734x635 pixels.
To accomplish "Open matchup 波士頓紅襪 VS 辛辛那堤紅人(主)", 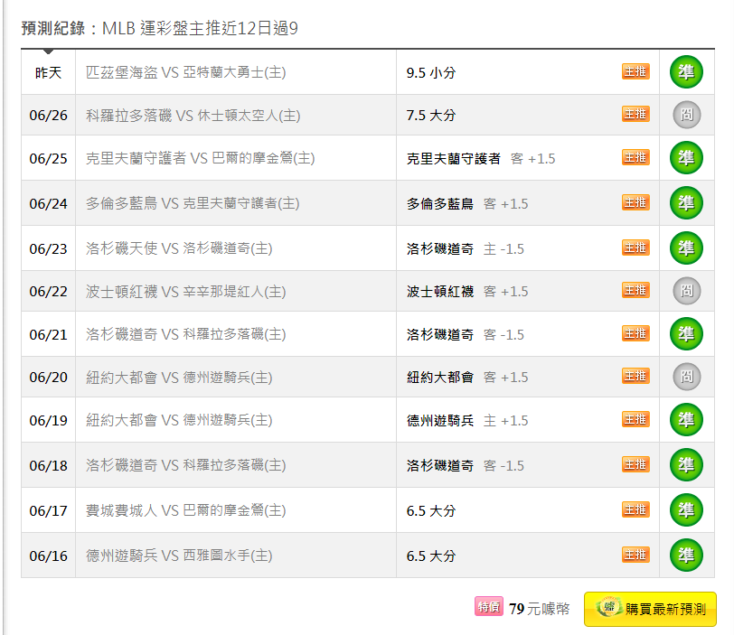I will pyautogui.click(x=186, y=292).
